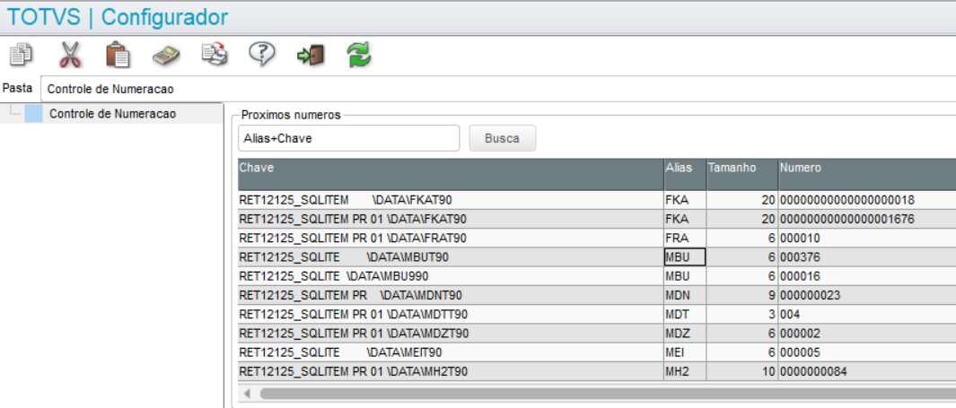Open the Calculator toolbar icon

tap(166, 56)
